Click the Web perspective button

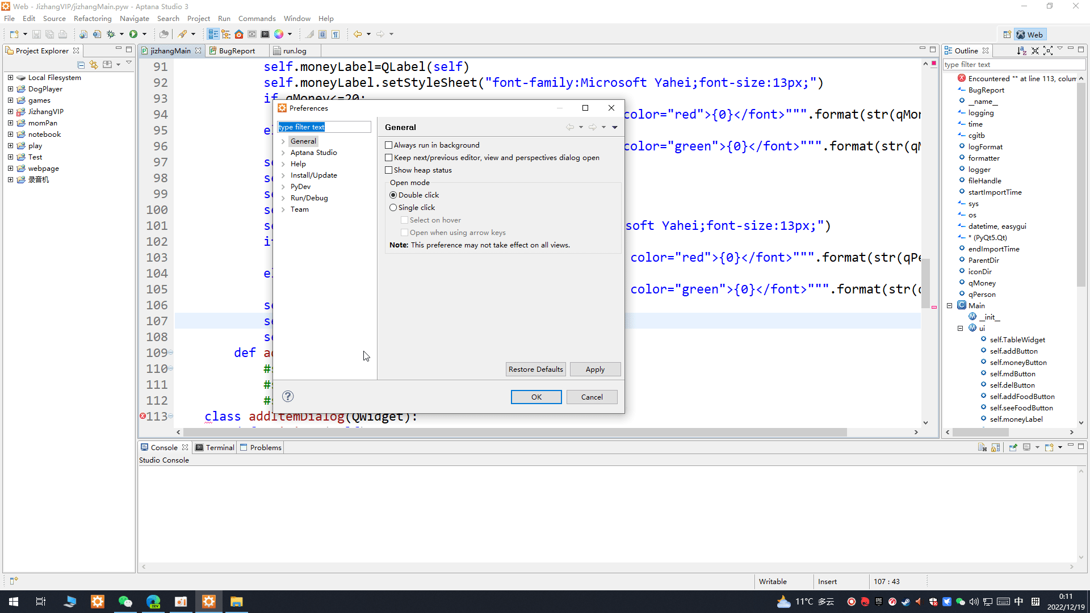coord(1030,35)
